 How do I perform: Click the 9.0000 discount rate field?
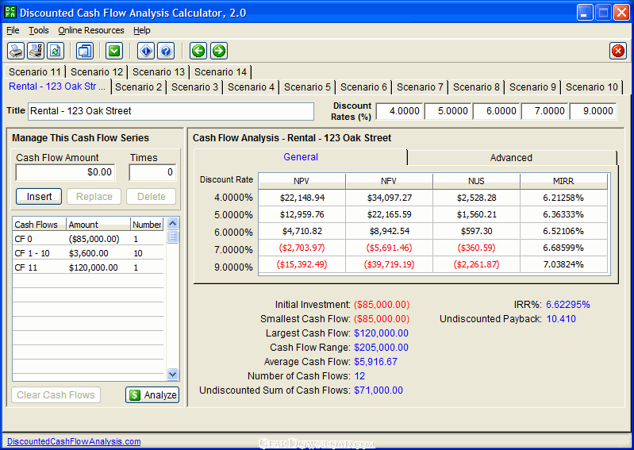[594, 111]
